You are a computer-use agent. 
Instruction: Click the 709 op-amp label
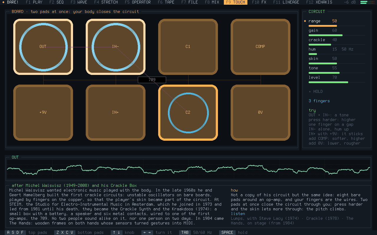pyautogui.click(x=152, y=80)
